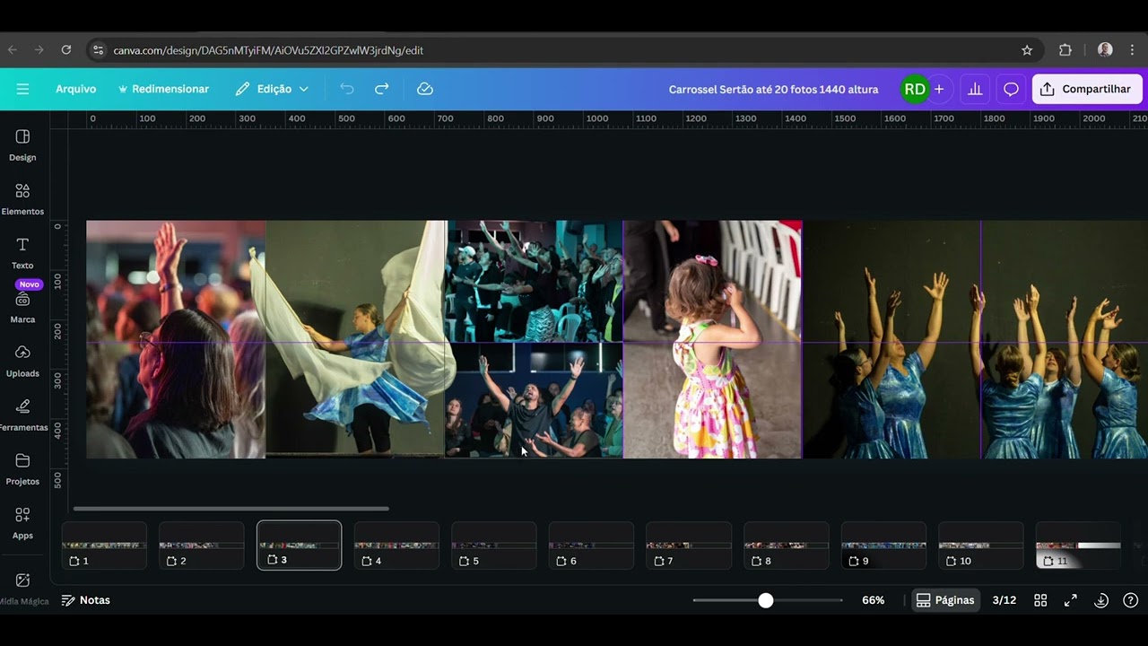Open the 66% zoom level menu
This screenshot has height=646, width=1148.
click(x=874, y=600)
